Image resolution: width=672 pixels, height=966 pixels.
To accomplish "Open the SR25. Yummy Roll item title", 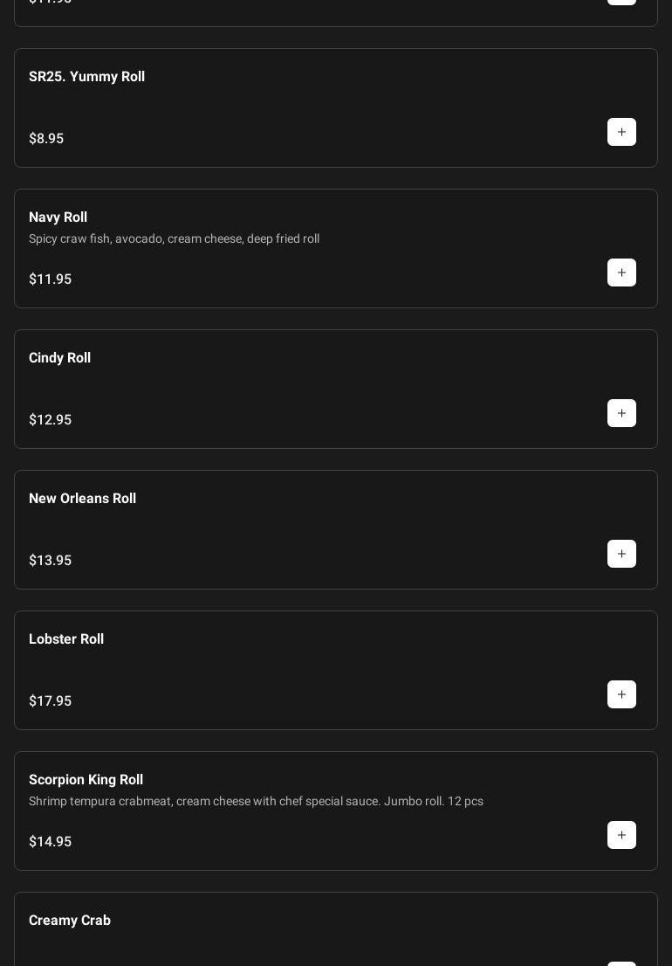I will point(86,77).
